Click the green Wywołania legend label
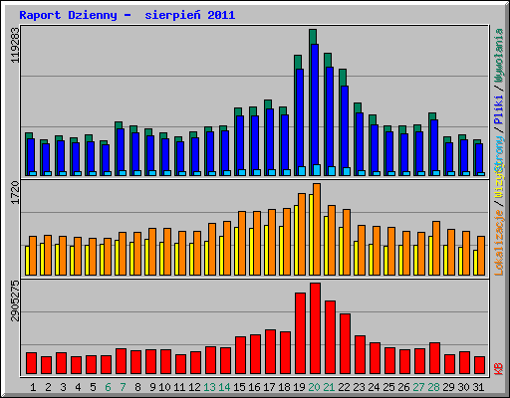The height and width of the screenshot is (398, 510). tap(499, 55)
